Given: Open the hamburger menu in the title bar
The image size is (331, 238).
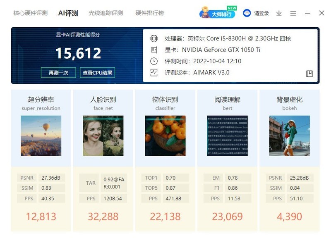Looking at the screenshot, I should [x=293, y=13].
